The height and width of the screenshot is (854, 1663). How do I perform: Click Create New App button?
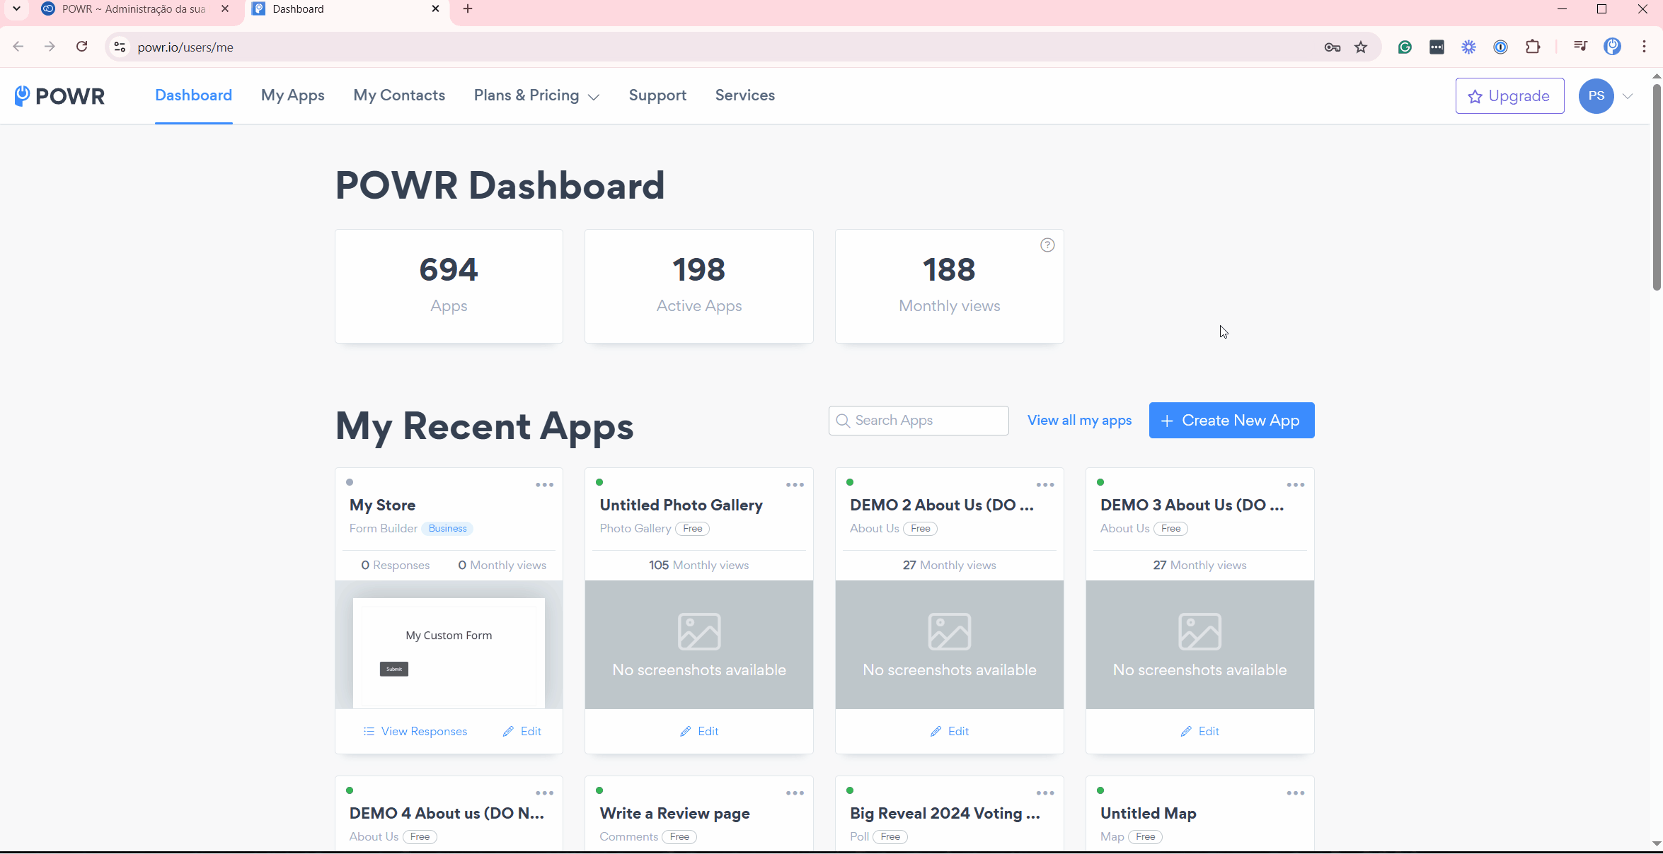(x=1231, y=421)
